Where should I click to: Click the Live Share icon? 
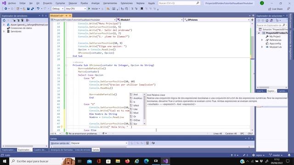coord(270,9)
